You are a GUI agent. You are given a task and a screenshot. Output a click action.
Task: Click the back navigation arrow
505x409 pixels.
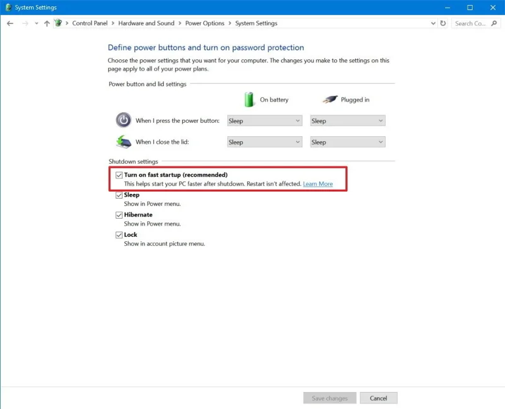[x=10, y=23]
